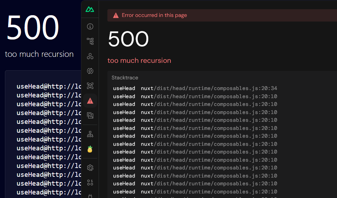Image resolution: width=337 pixels, height=198 pixels.
Task: Open the Pinia pineapple tab
Action: tap(90, 149)
